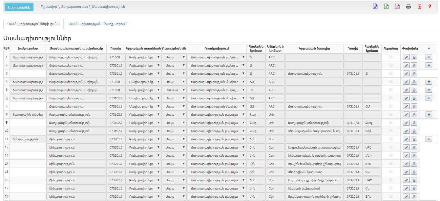Switch to the Մասնագիտության մուտքագրում tab
Image resolution: width=440 pixels, height=201 pixels.
pos(97,24)
